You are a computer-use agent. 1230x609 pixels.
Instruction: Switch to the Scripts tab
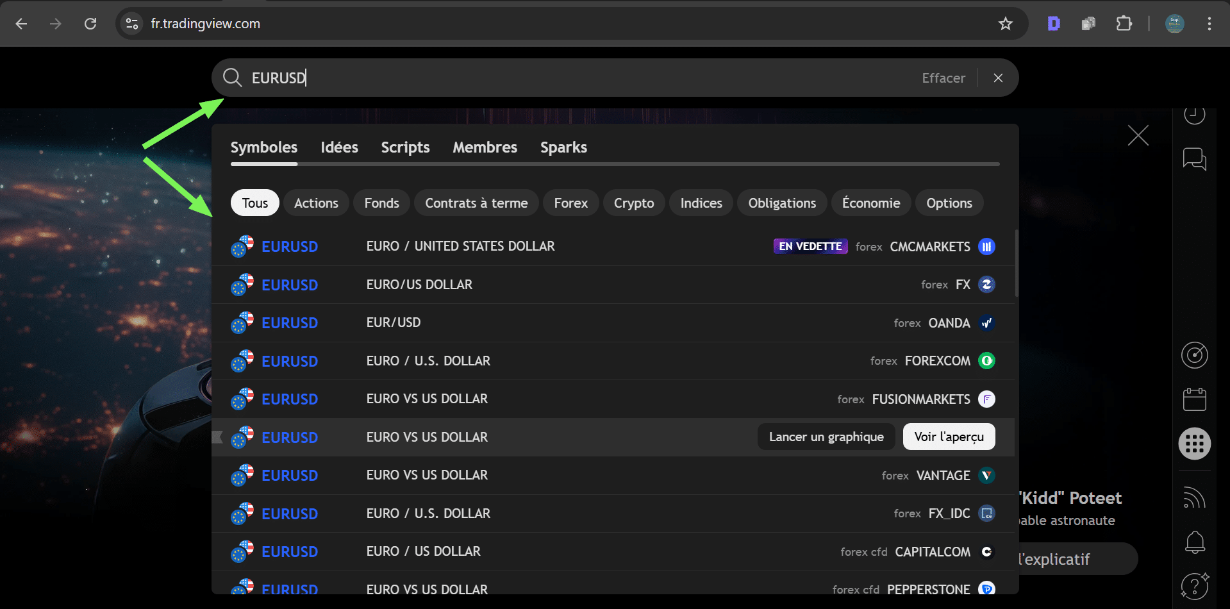tap(405, 147)
